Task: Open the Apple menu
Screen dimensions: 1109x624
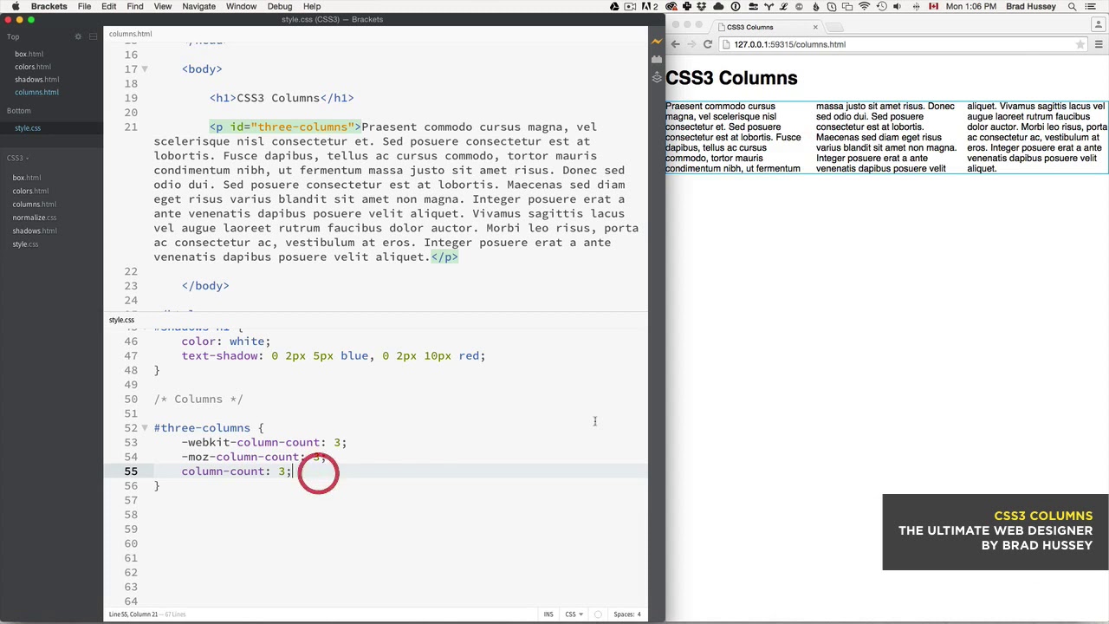Action: (x=16, y=6)
